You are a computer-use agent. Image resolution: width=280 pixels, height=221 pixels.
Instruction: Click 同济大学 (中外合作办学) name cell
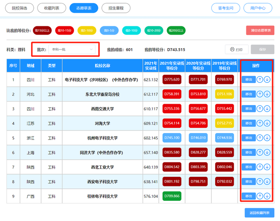[102, 152]
